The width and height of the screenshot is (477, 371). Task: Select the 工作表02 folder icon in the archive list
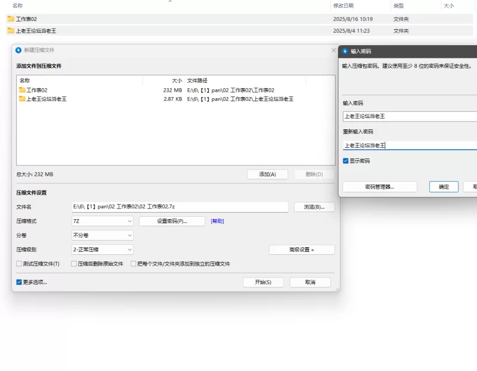(x=22, y=90)
